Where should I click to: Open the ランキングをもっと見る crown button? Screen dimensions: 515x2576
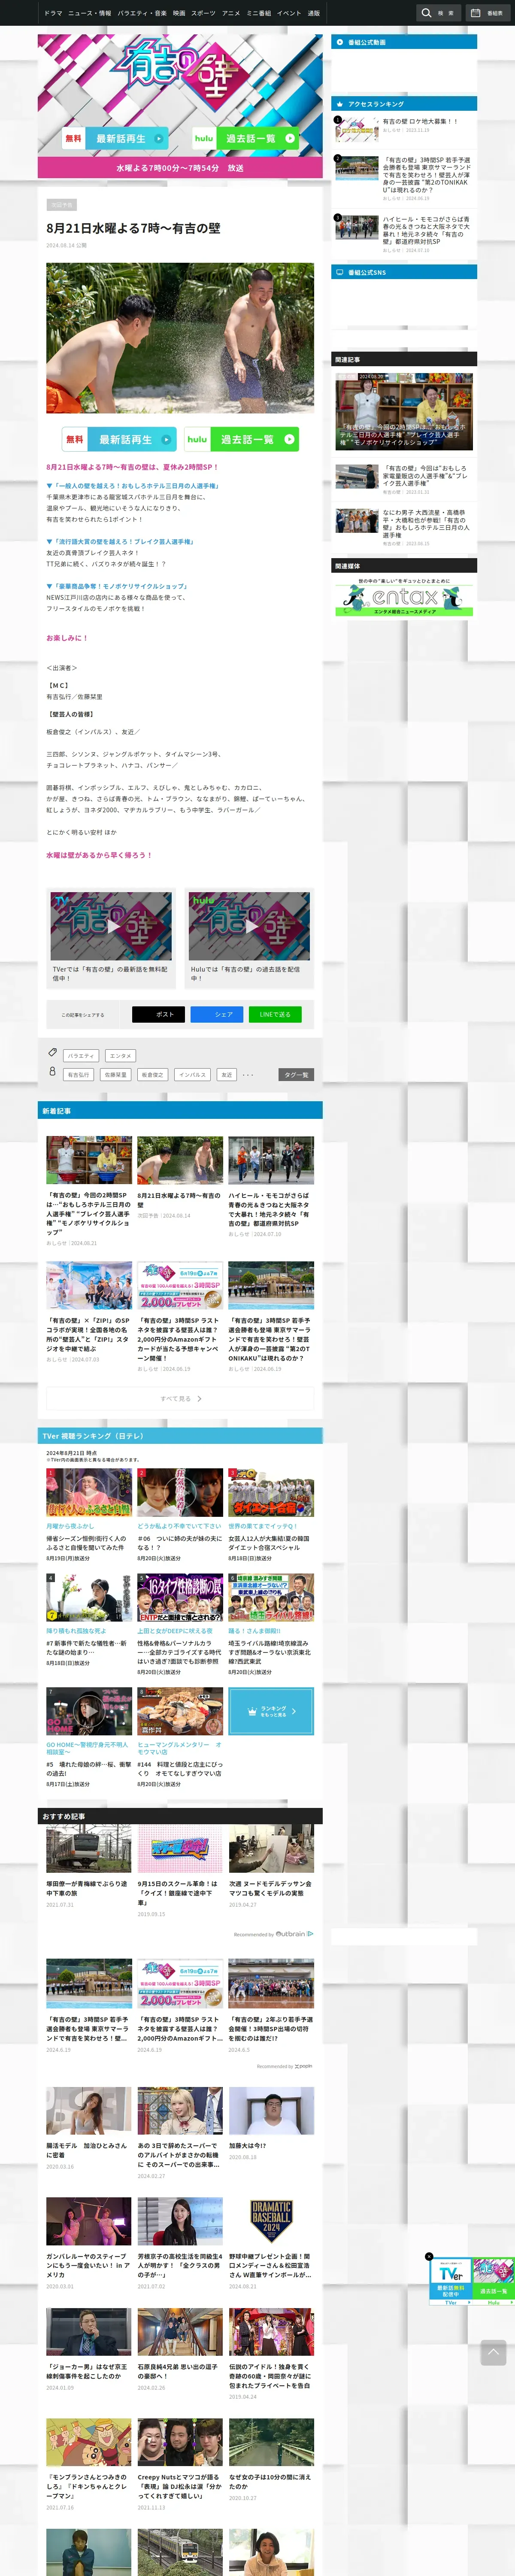(271, 1711)
